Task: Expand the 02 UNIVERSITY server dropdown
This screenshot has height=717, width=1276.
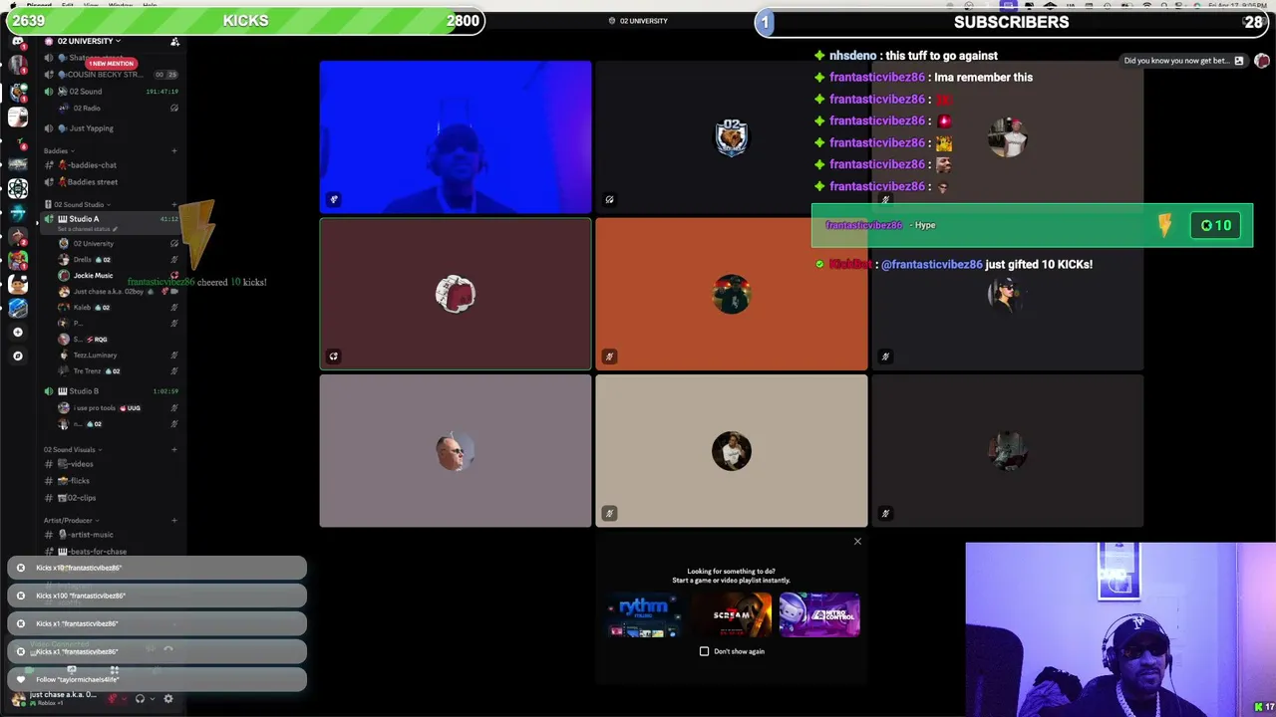Action: click(x=89, y=41)
